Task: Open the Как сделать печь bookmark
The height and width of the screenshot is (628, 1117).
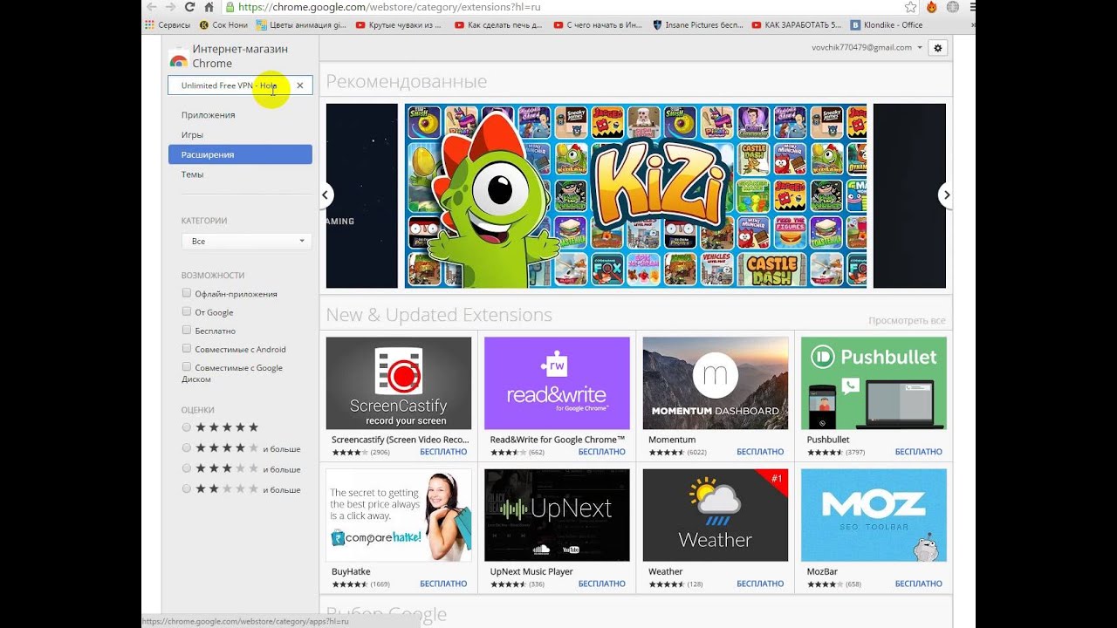Action: point(498,25)
